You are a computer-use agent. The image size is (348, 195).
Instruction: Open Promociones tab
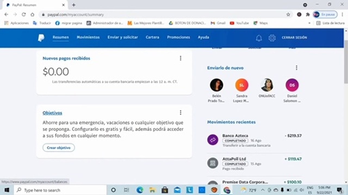[x=178, y=37]
